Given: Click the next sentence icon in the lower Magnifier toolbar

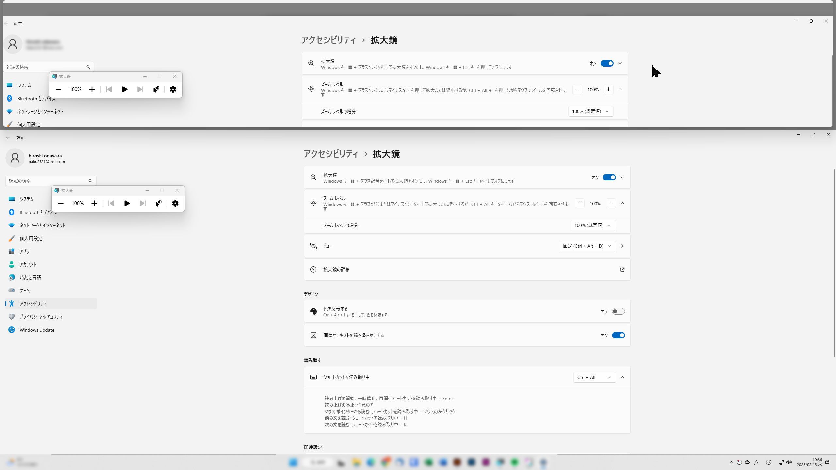Looking at the screenshot, I should pyautogui.click(x=142, y=203).
